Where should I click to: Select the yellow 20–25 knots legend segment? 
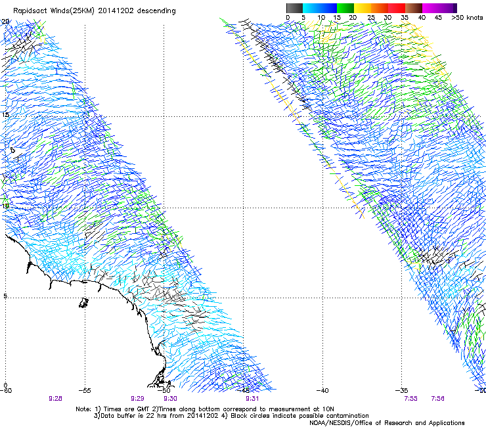click(363, 8)
